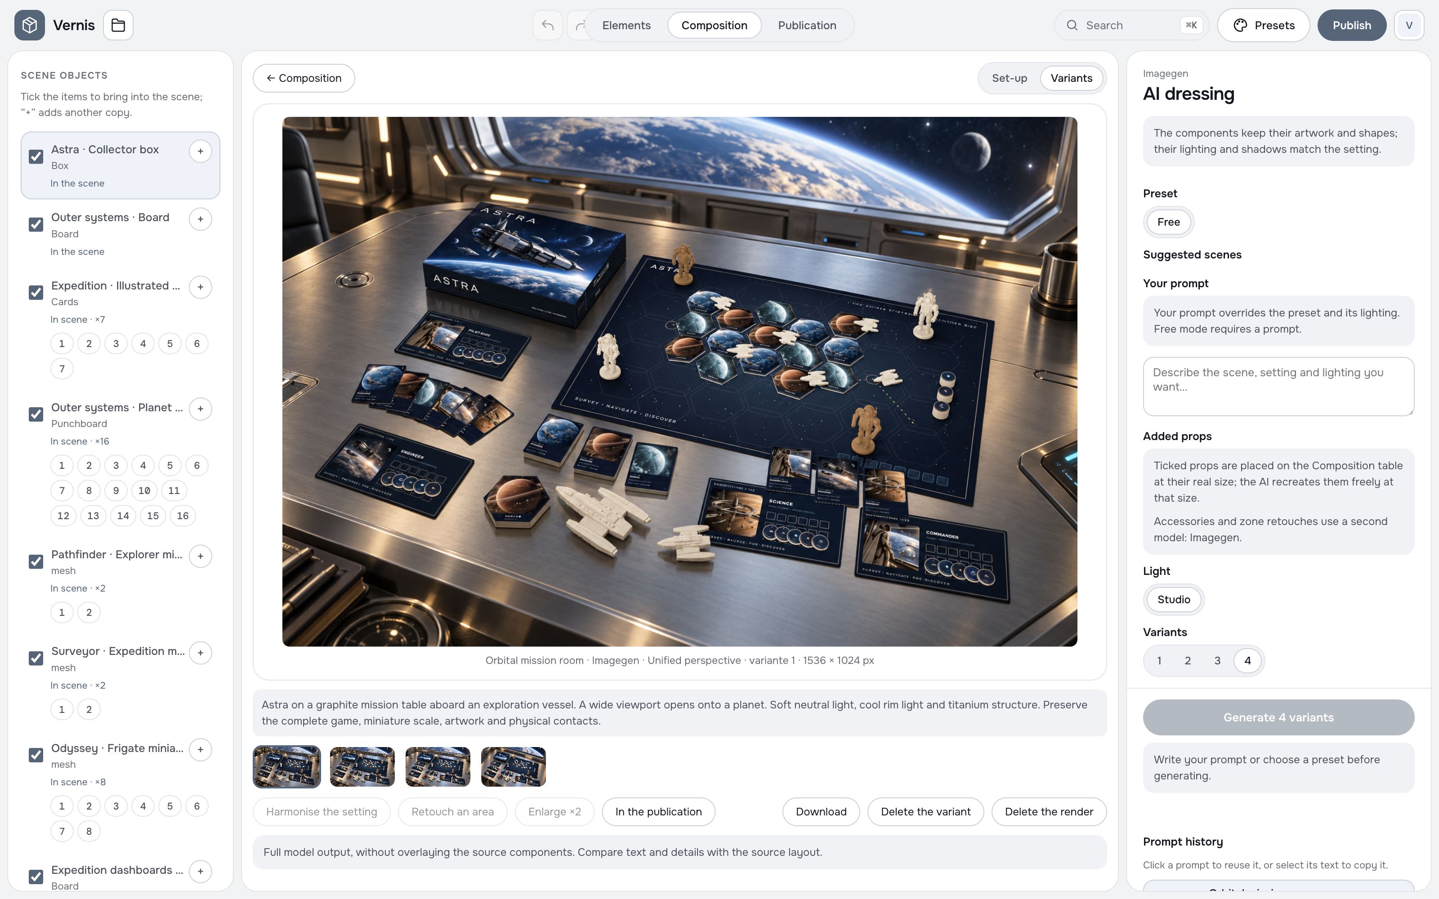Add a copy of Outer systems Board

pyautogui.click(x=201, y=219)
